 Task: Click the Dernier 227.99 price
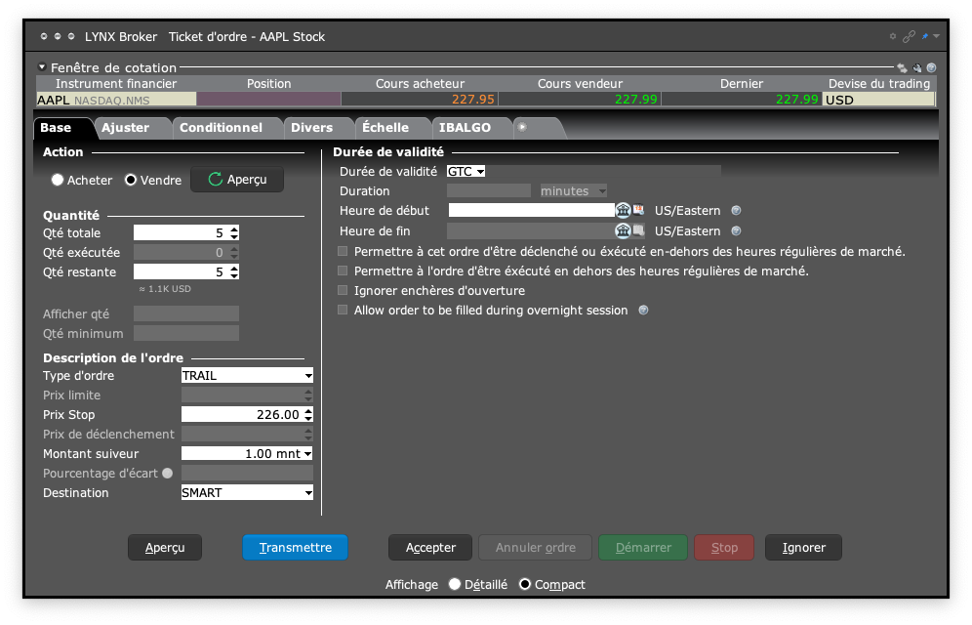tap(742, 100)
